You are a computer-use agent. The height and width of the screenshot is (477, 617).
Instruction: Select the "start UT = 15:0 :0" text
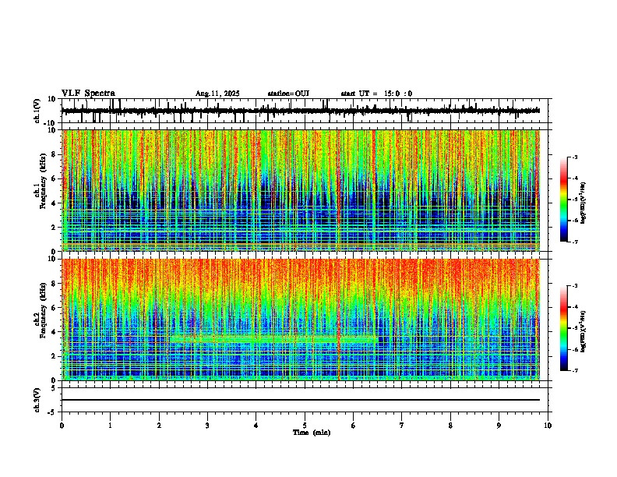tap(376, 94)
